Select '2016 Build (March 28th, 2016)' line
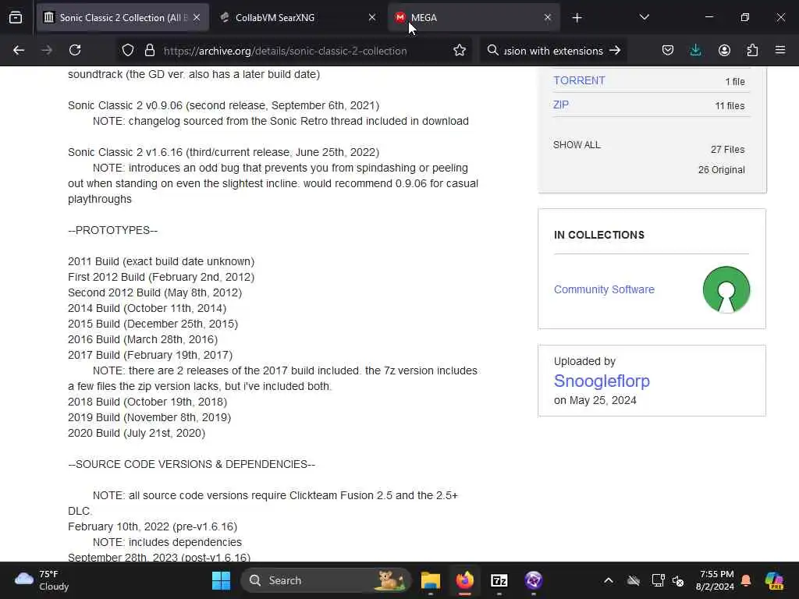 (143, 339)
